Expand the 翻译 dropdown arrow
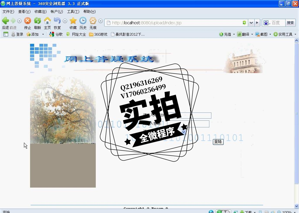 pyautogui.click(x=252, y=34)
